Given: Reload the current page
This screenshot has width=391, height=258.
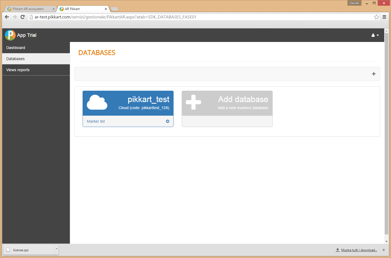Looking at the screenshot, I should click(x=23, y=17).
